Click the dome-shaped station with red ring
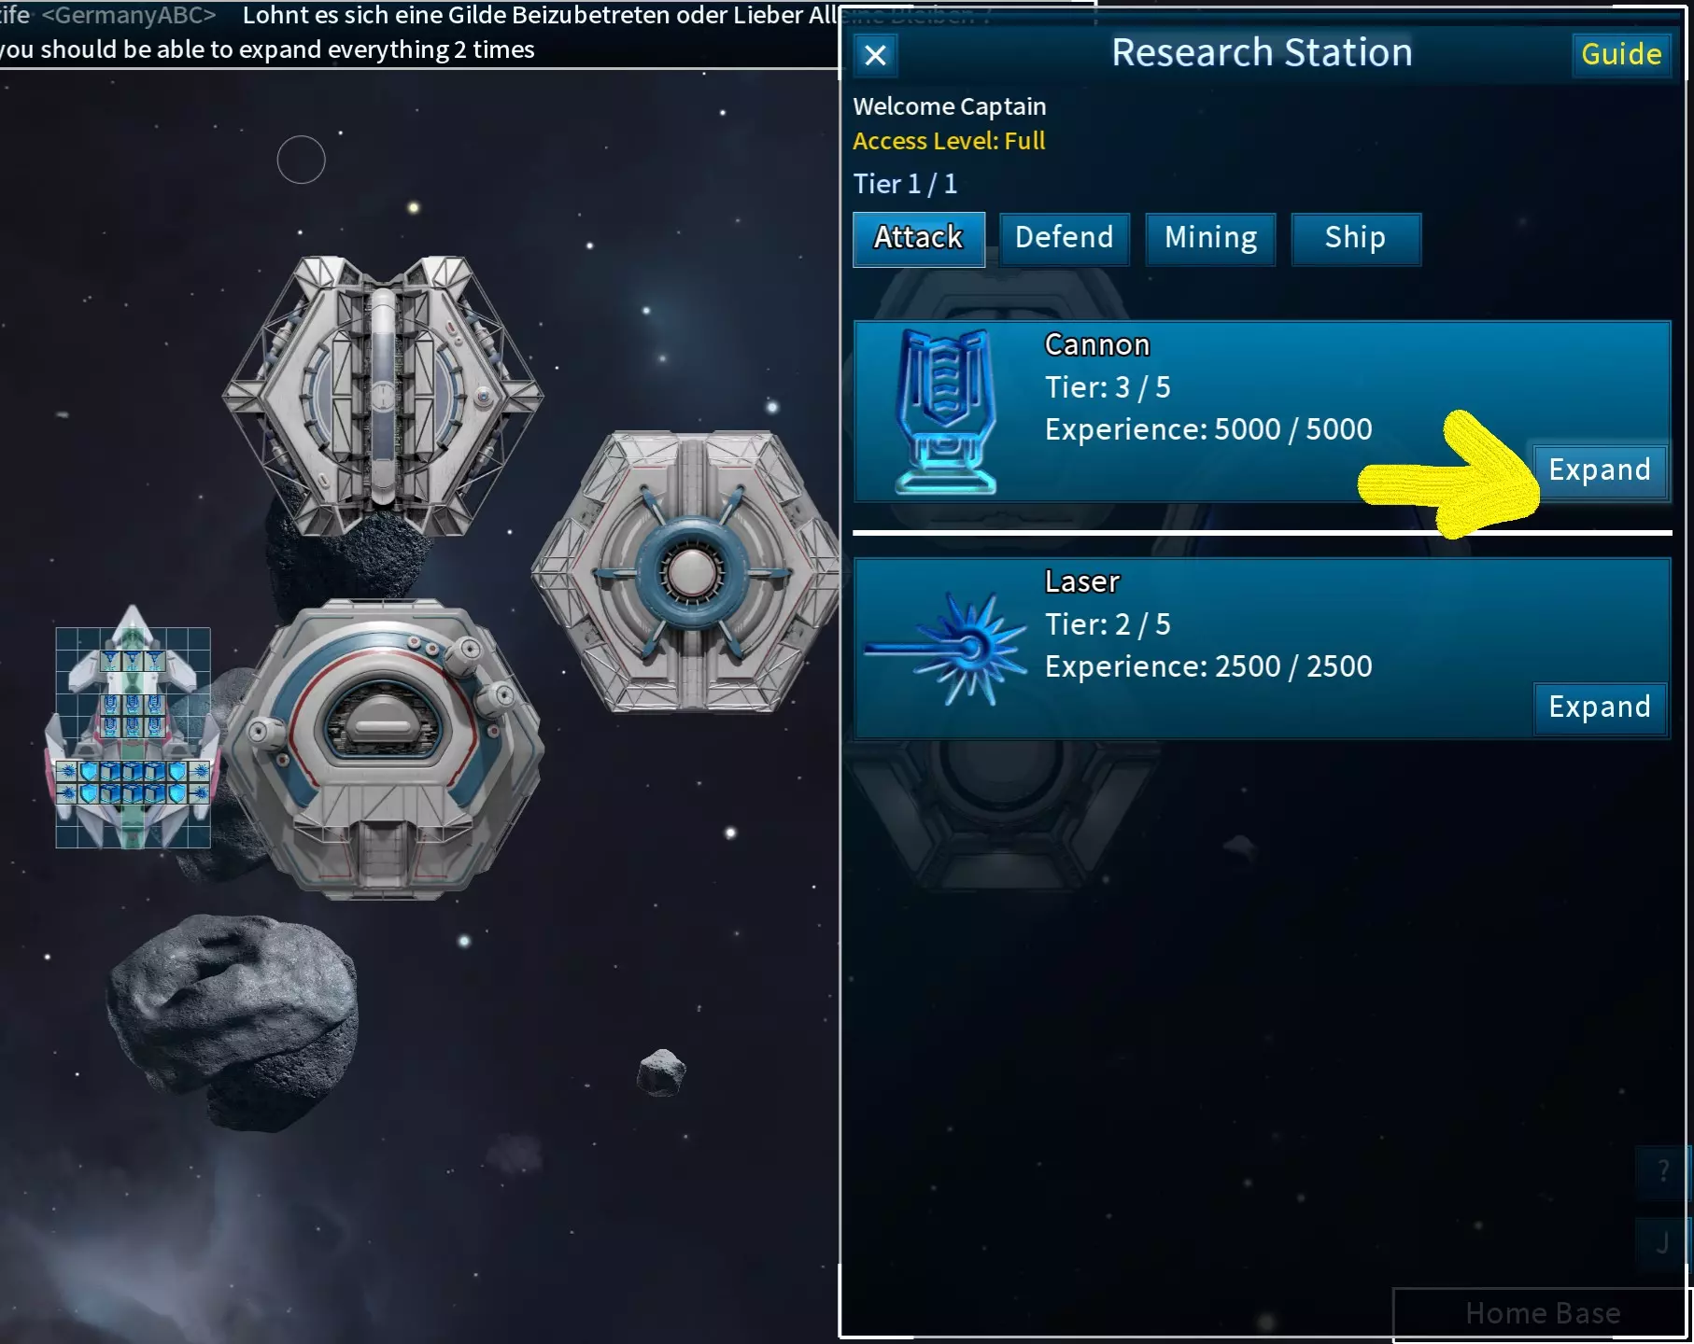 coord(384,749)
